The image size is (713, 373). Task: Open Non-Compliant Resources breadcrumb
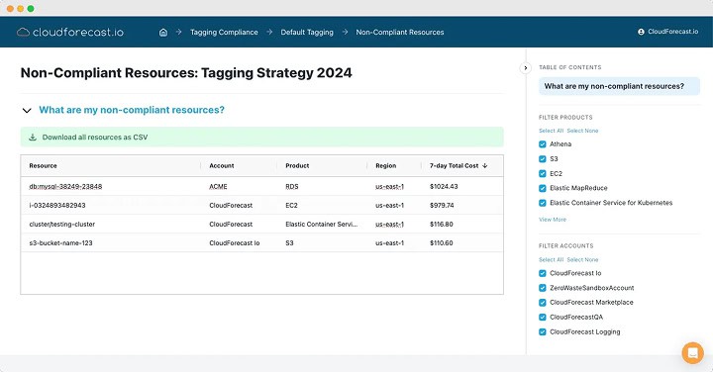click(400, 33)
